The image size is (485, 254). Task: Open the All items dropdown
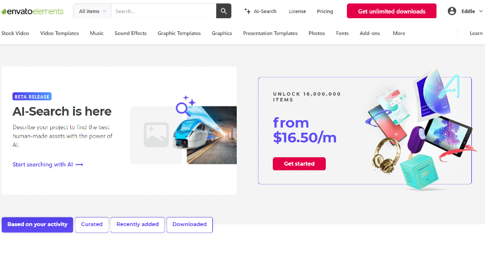[92, 11]
